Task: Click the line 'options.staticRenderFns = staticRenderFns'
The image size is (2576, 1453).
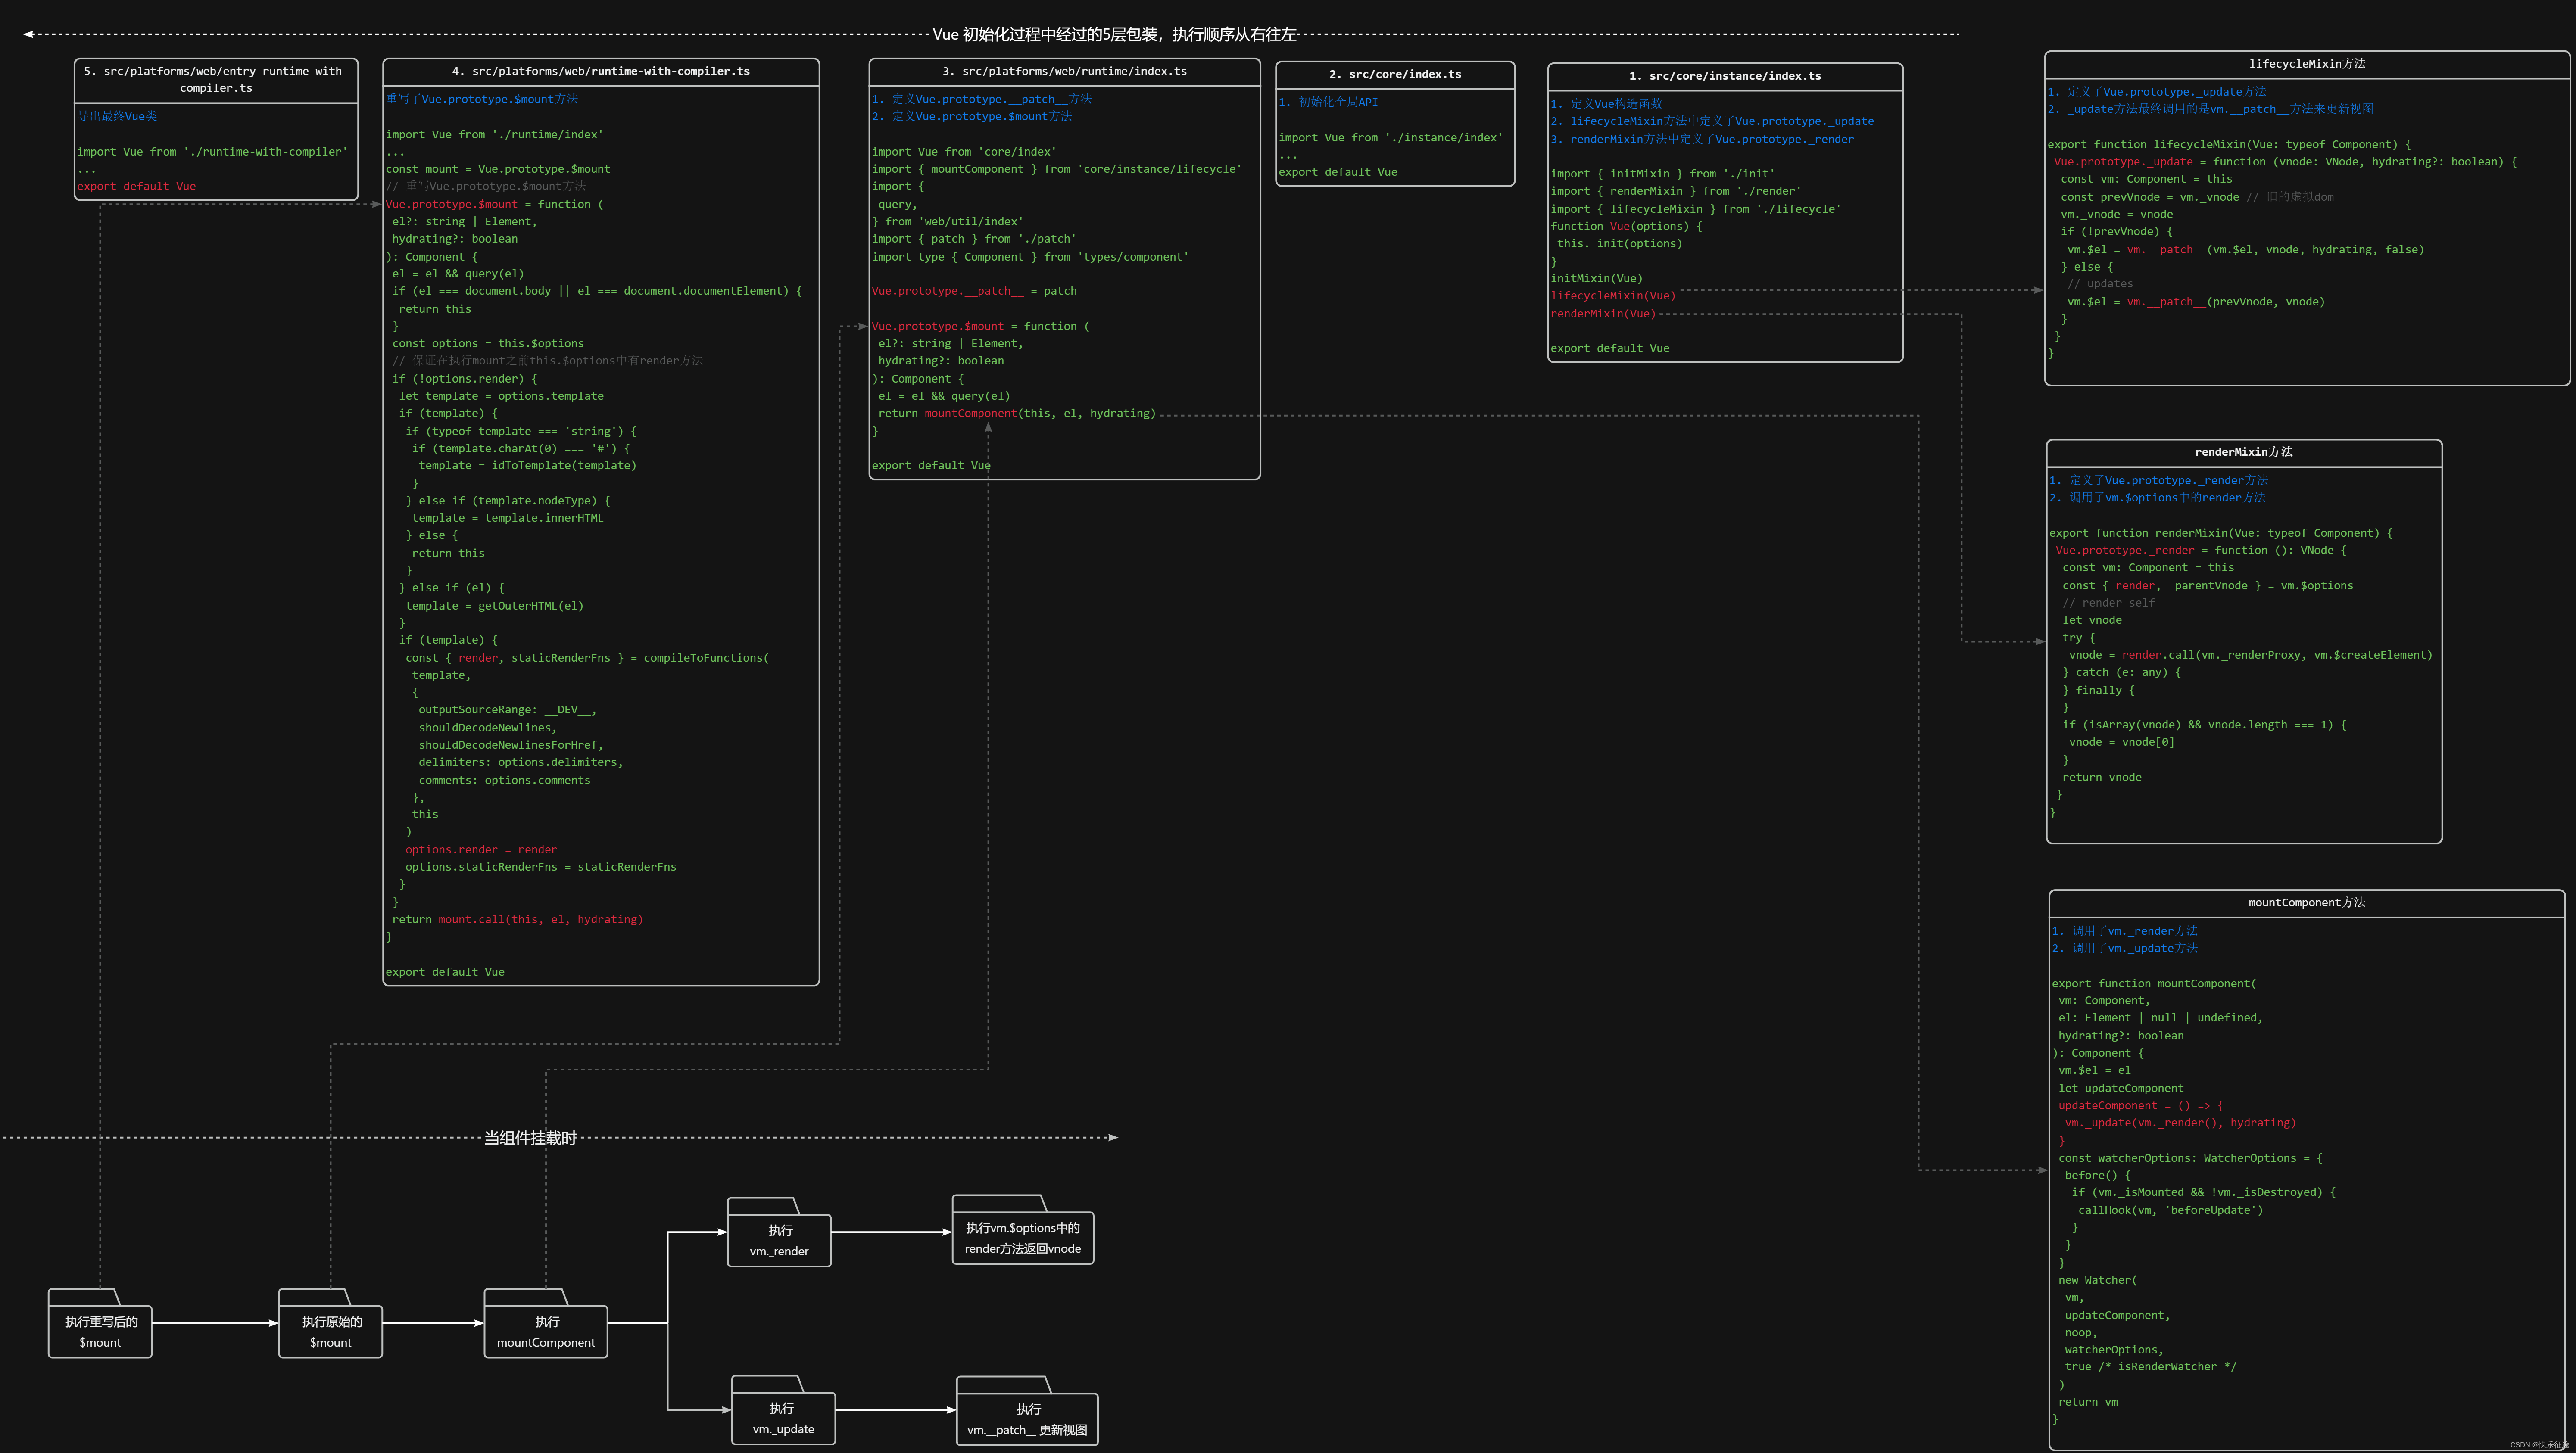Action: point(540,867)
